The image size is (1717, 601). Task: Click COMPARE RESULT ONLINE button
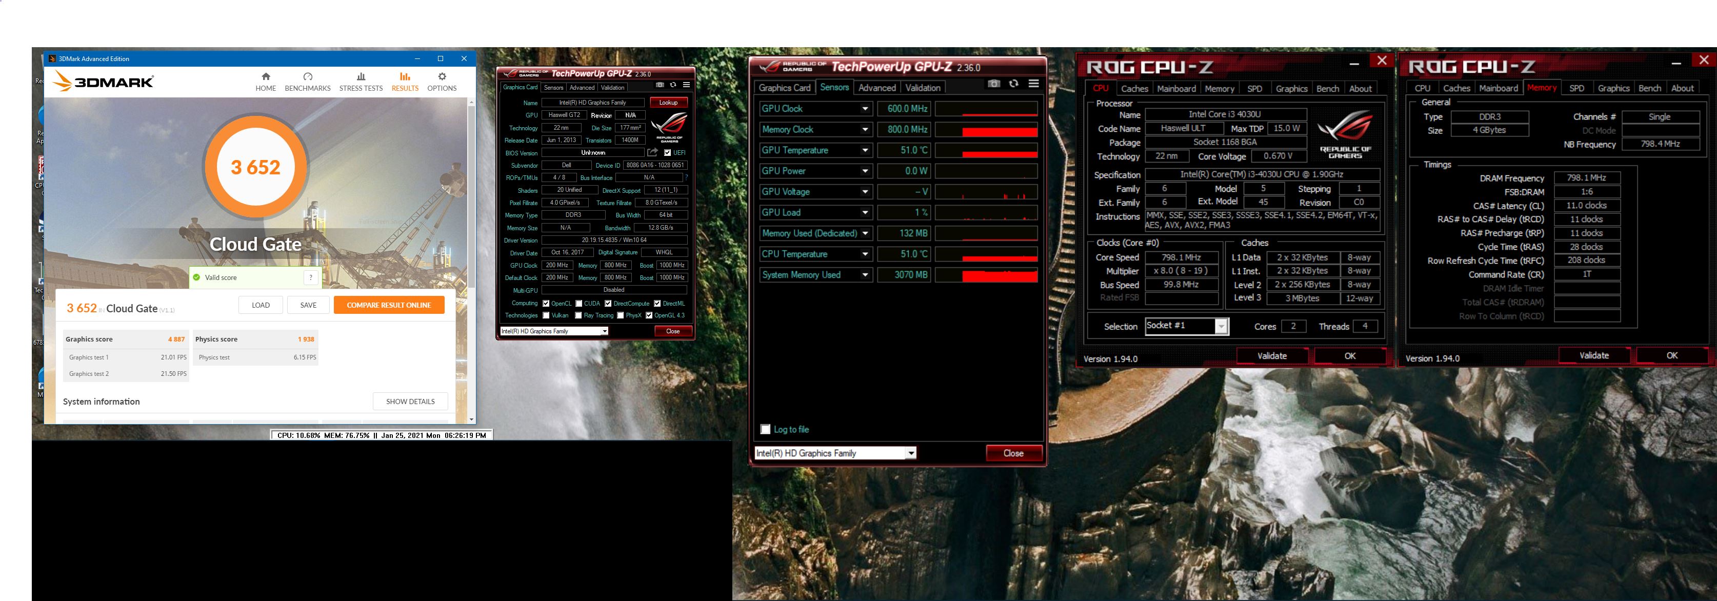[389, 305]
